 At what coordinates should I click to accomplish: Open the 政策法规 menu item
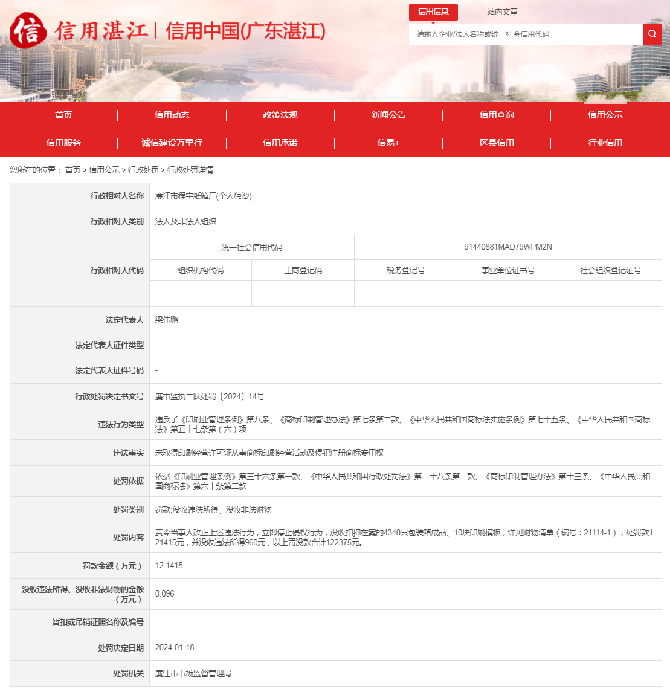coord(280,115)
